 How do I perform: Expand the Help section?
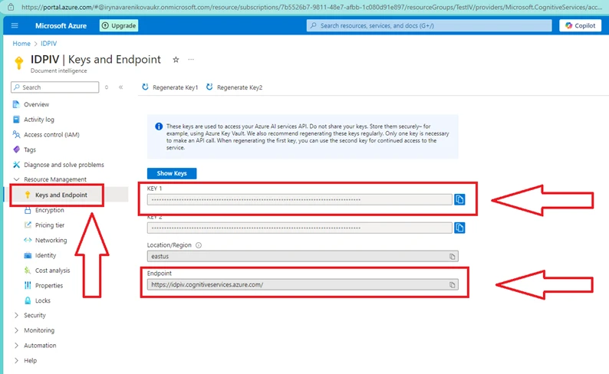(x=16, y=360)
